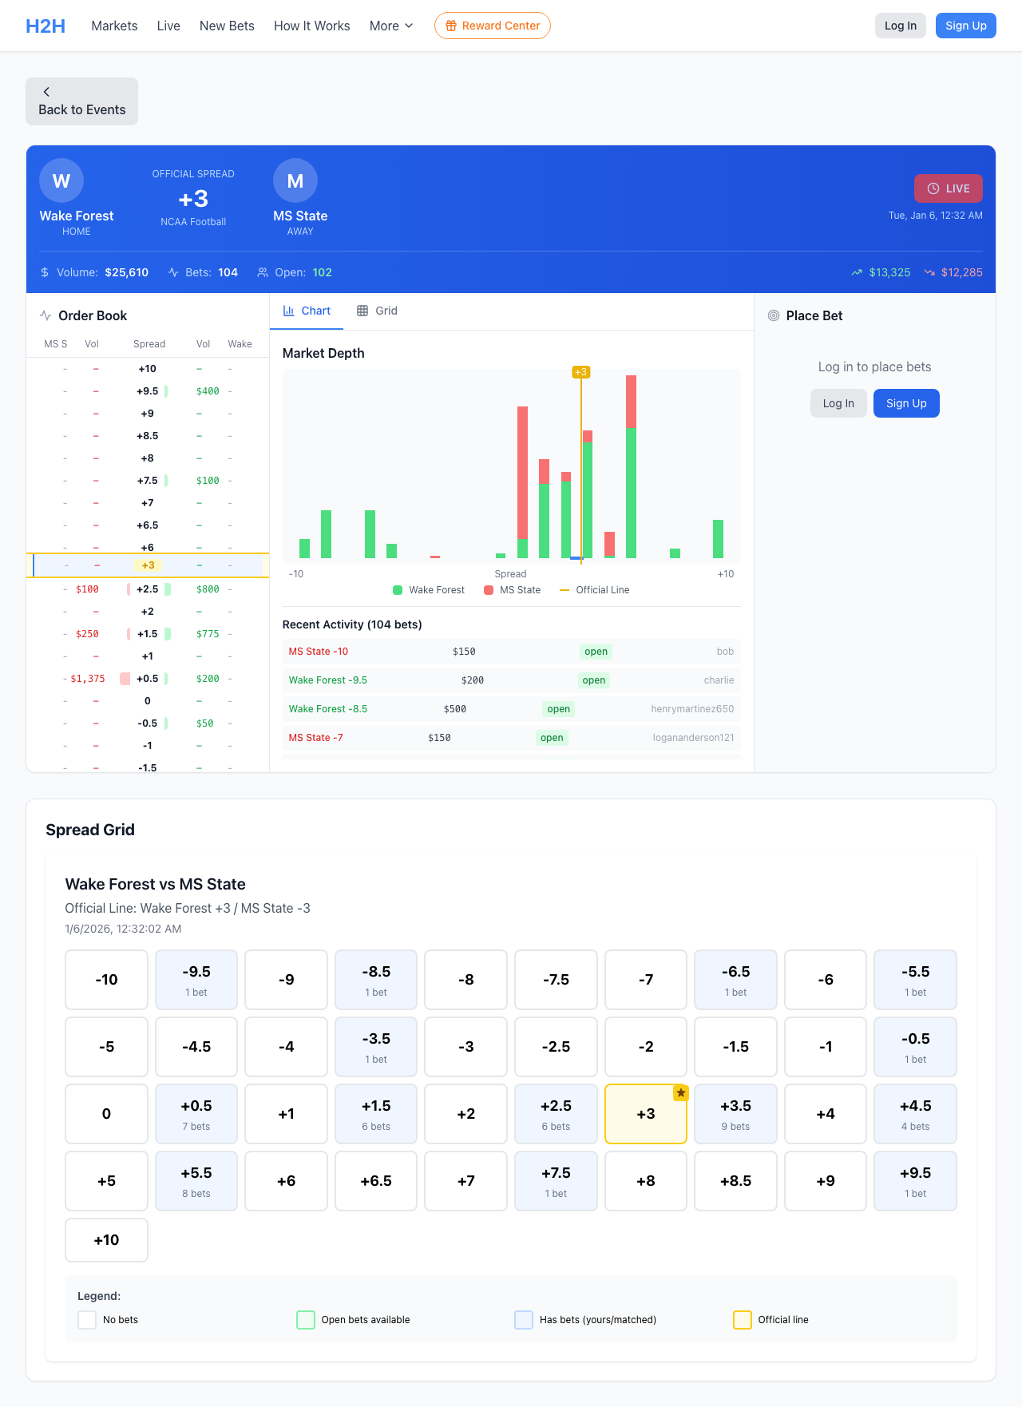Screen dimensions: 1022x1407
Task: Click the H2H logo
Action: tap(46, 26)
